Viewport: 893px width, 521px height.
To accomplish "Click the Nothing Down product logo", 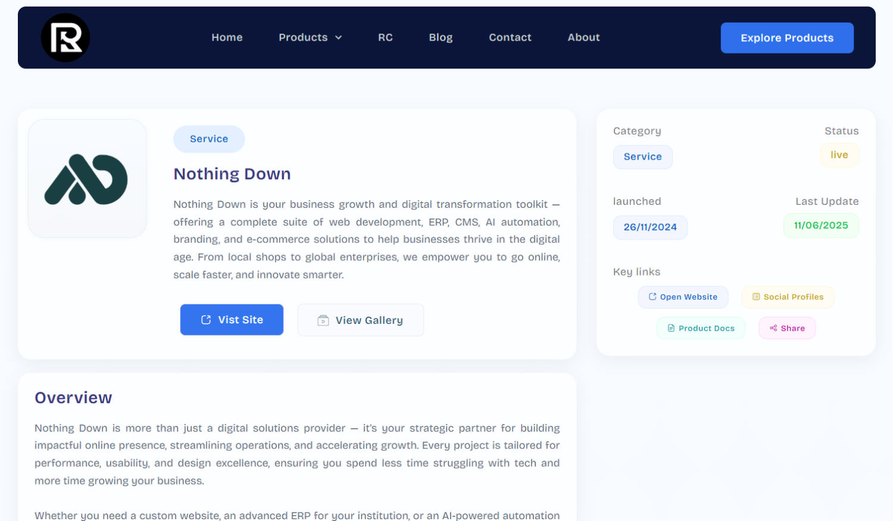I will tap(87, 178).
